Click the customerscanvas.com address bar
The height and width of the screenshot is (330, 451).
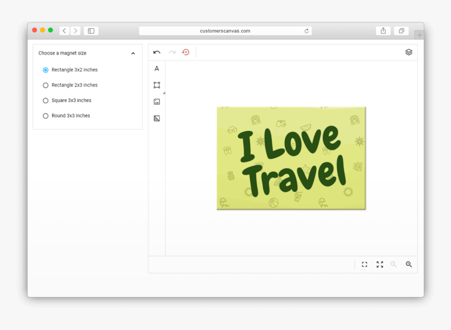tap(225, 31)
